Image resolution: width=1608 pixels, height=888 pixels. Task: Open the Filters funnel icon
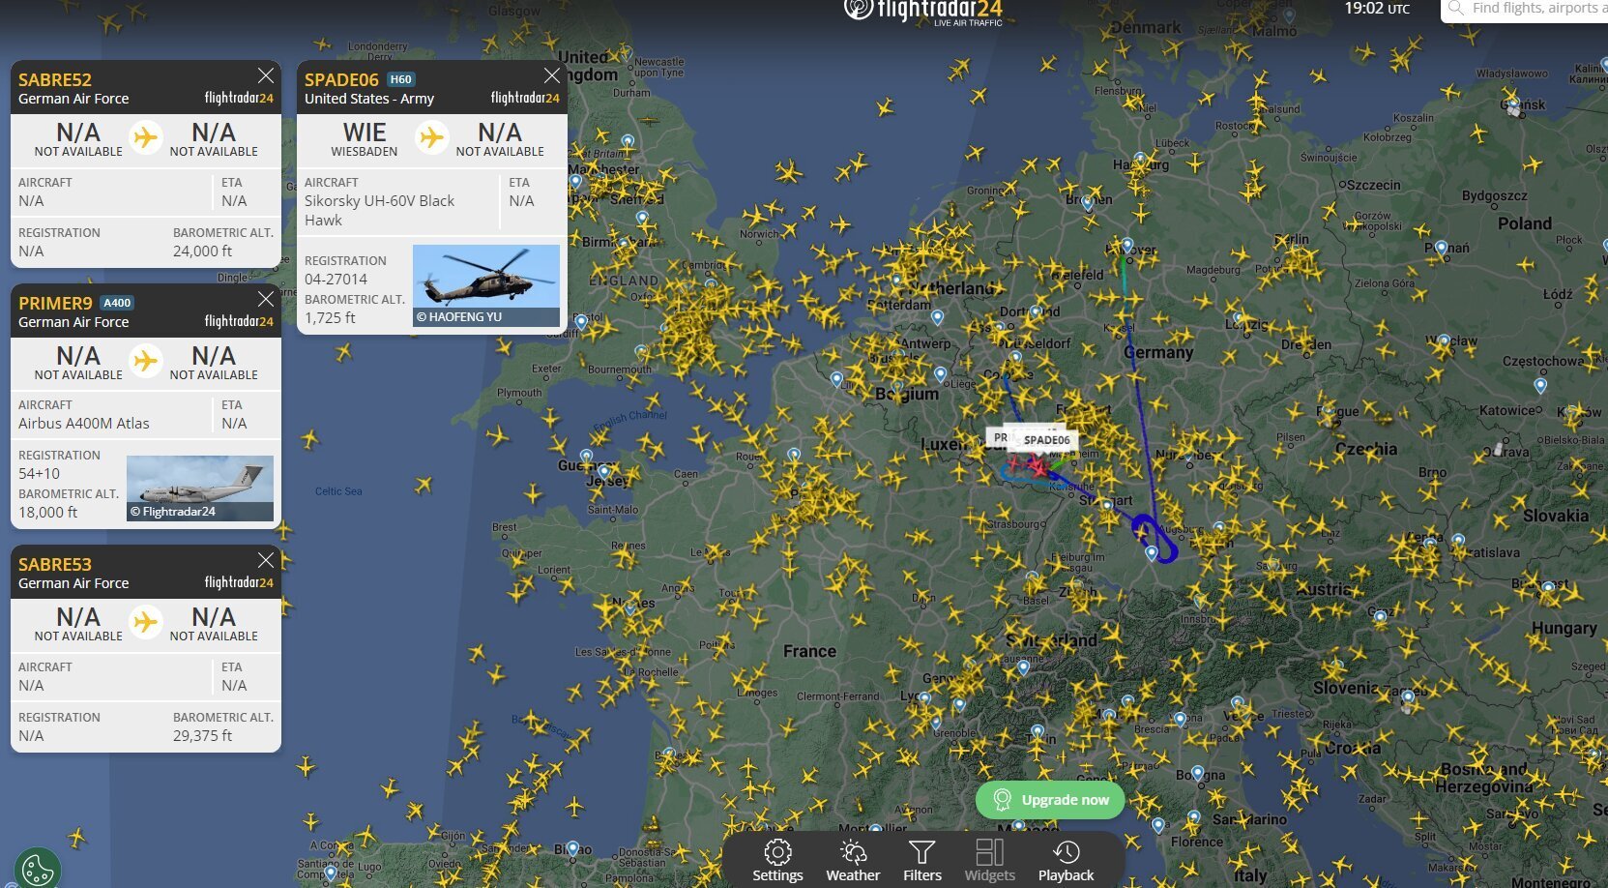point(921,860)
